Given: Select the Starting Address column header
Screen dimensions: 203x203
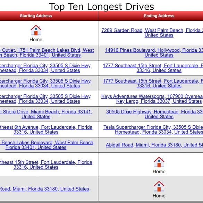Looking at the screenshot, I should point(36,16).
